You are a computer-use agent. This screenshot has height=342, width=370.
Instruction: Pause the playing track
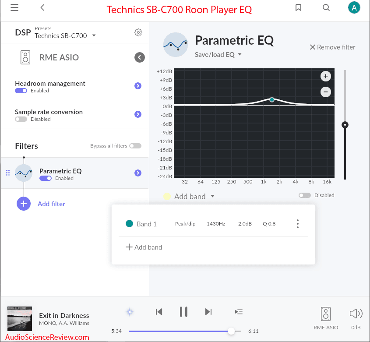coord(183,312)
